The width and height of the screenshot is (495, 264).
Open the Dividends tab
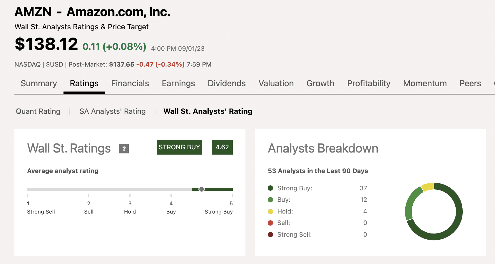pos(227,84)
